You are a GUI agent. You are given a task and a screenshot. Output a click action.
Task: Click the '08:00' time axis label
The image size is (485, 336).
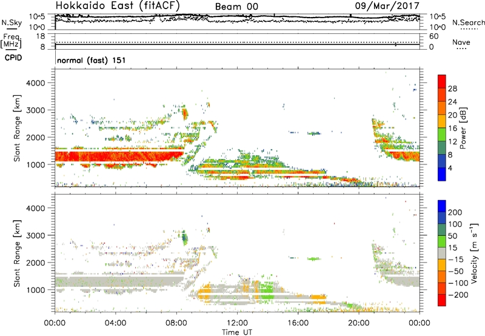176,323
